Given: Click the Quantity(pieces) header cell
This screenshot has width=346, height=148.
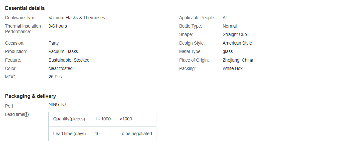Looking at the screenshot, I should click(69, 119).
